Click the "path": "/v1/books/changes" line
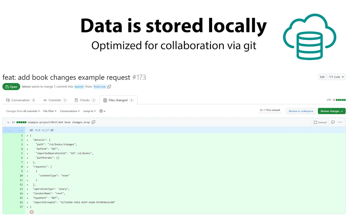This screenshot has height=217, width=348. click(56, 144)
